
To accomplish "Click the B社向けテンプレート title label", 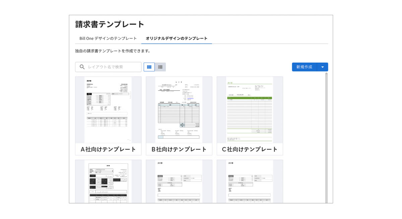I will pos(179,150).
